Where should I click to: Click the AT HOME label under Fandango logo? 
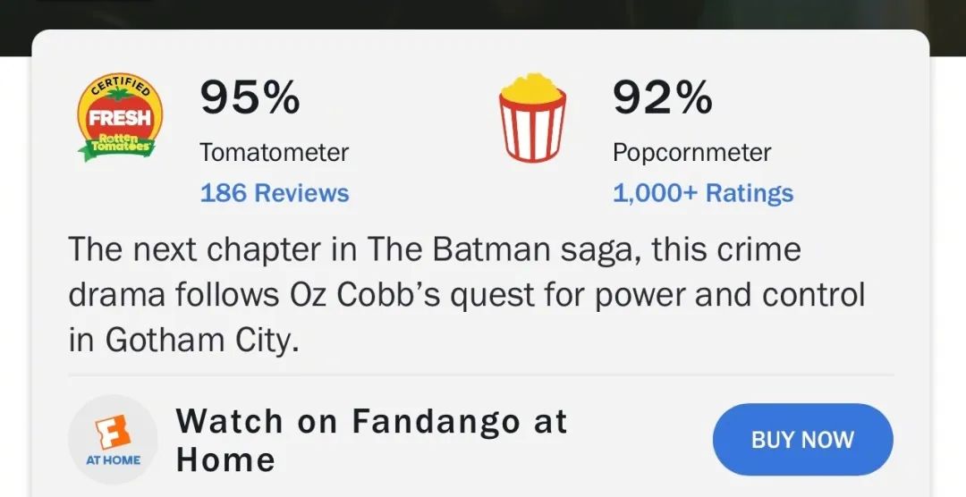113,460
